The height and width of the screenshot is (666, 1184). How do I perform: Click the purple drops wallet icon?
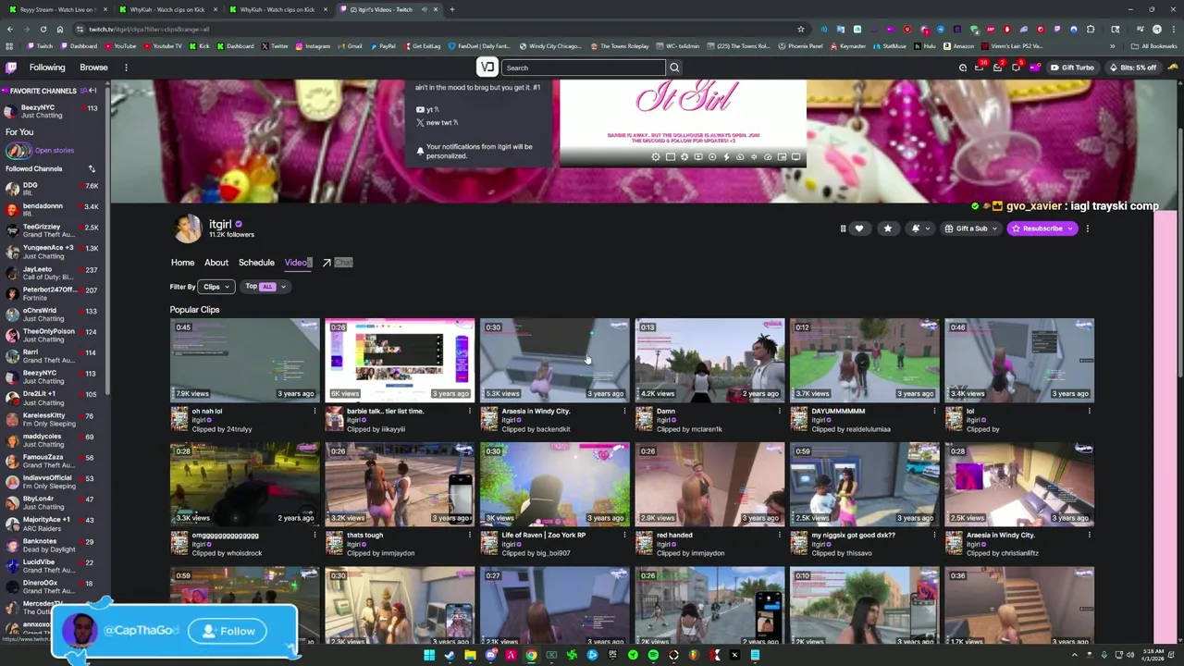[1034, 68]
